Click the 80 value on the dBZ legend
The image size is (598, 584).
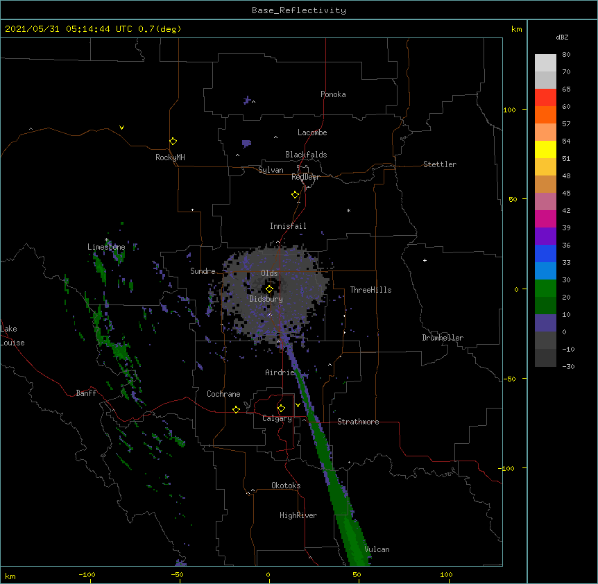pyautogui.click(x=566, y=55)
